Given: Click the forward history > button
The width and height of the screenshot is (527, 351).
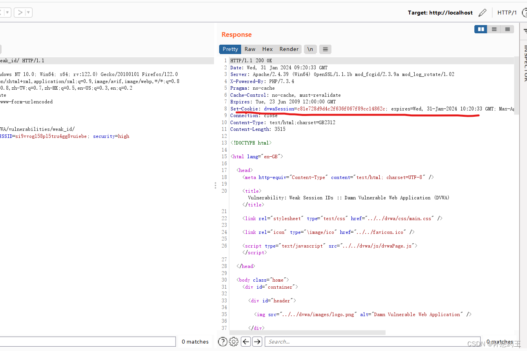Looking at the screenshot, I should coord(20,13).
